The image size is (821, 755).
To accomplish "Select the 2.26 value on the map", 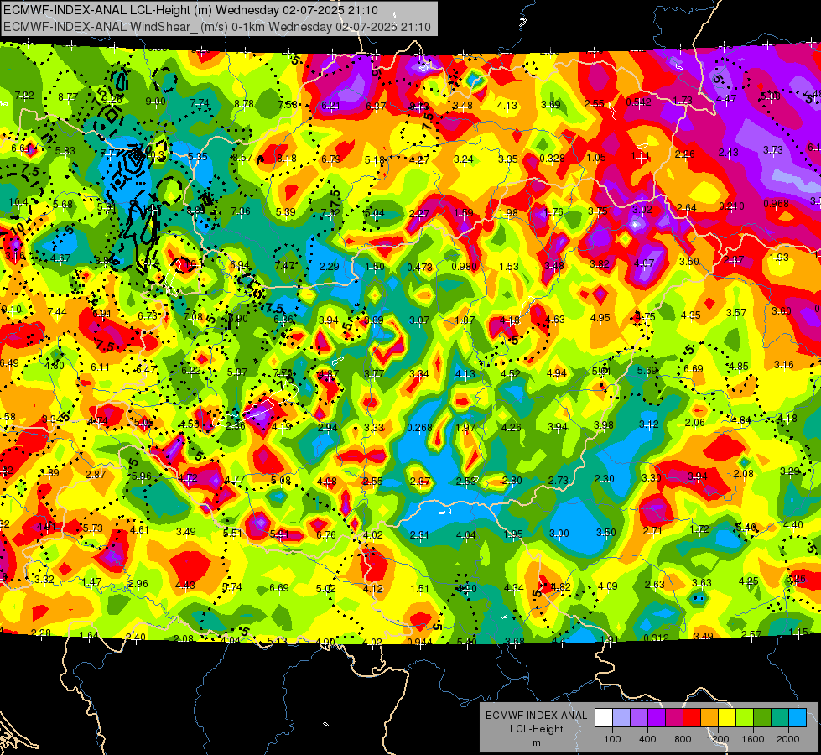I will coord(685,154).
